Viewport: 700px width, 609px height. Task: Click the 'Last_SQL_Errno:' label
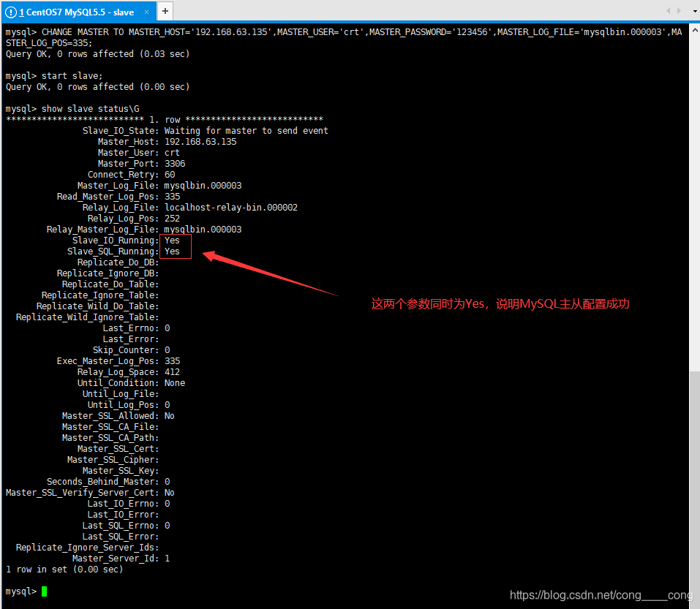(121, 526)
